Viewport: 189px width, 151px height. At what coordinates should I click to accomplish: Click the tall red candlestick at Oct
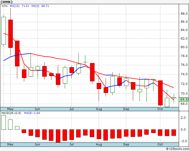(160, 93)
